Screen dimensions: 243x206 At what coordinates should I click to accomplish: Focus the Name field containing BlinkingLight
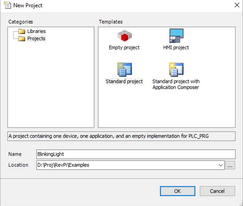click(x=135, y=154)
